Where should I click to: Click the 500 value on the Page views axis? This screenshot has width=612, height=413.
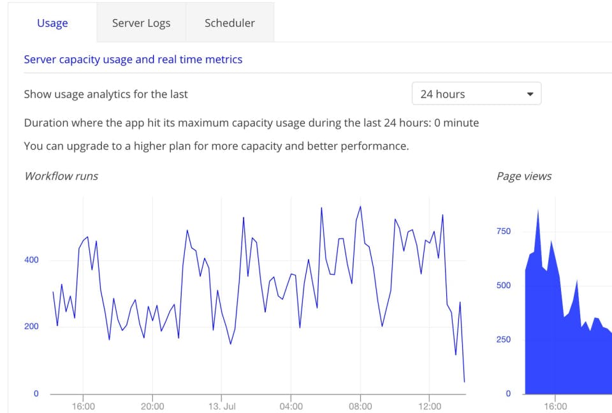coord(503,285)
